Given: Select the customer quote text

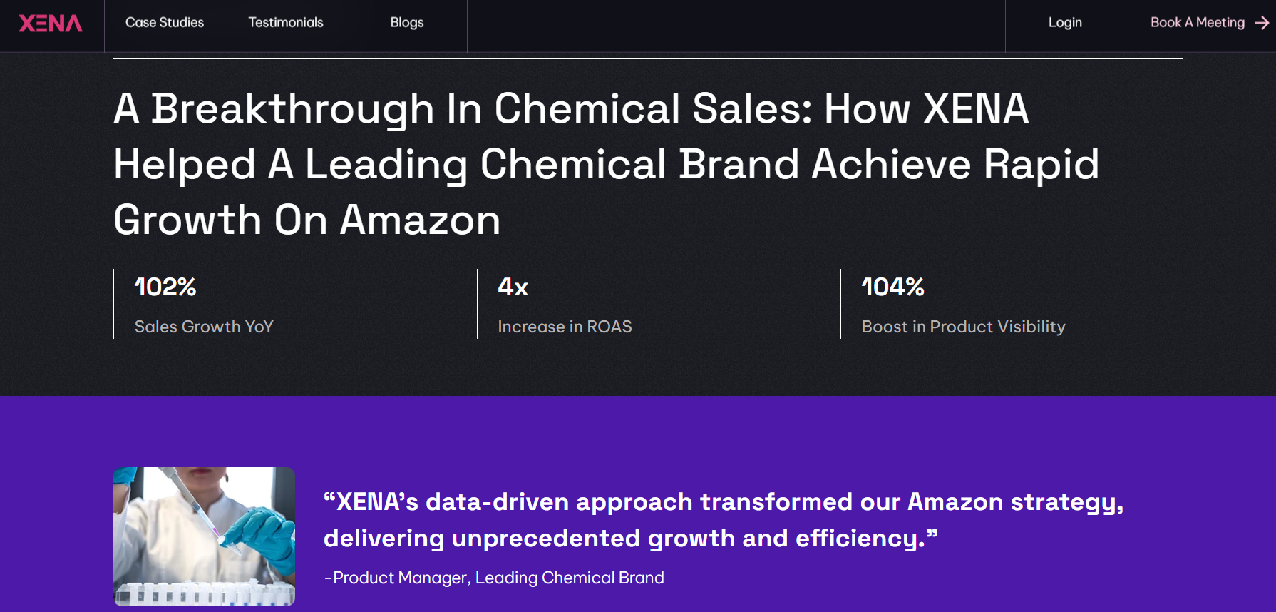Looking at the screenshot, I should click(x=724, y=519).
